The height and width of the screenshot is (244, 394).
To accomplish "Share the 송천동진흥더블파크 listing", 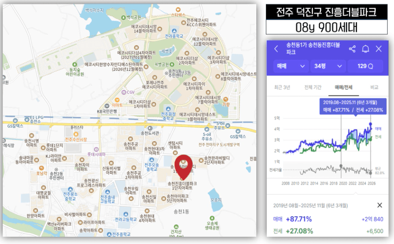I will click(x=352, y=49).
